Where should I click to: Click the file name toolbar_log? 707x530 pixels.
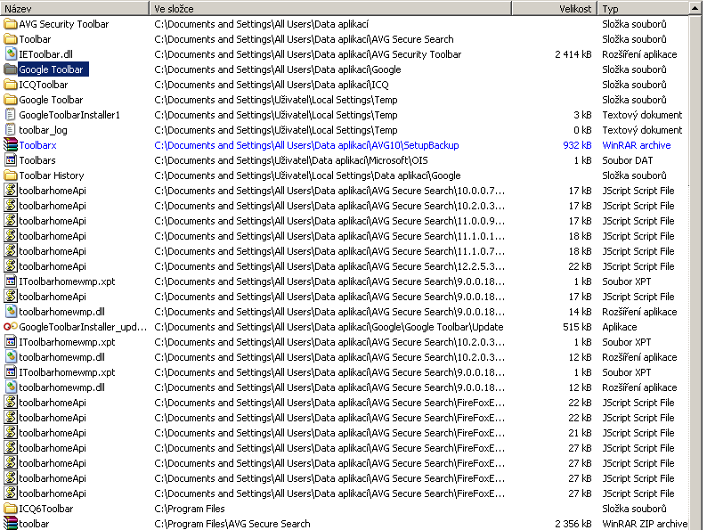[43, 130]
